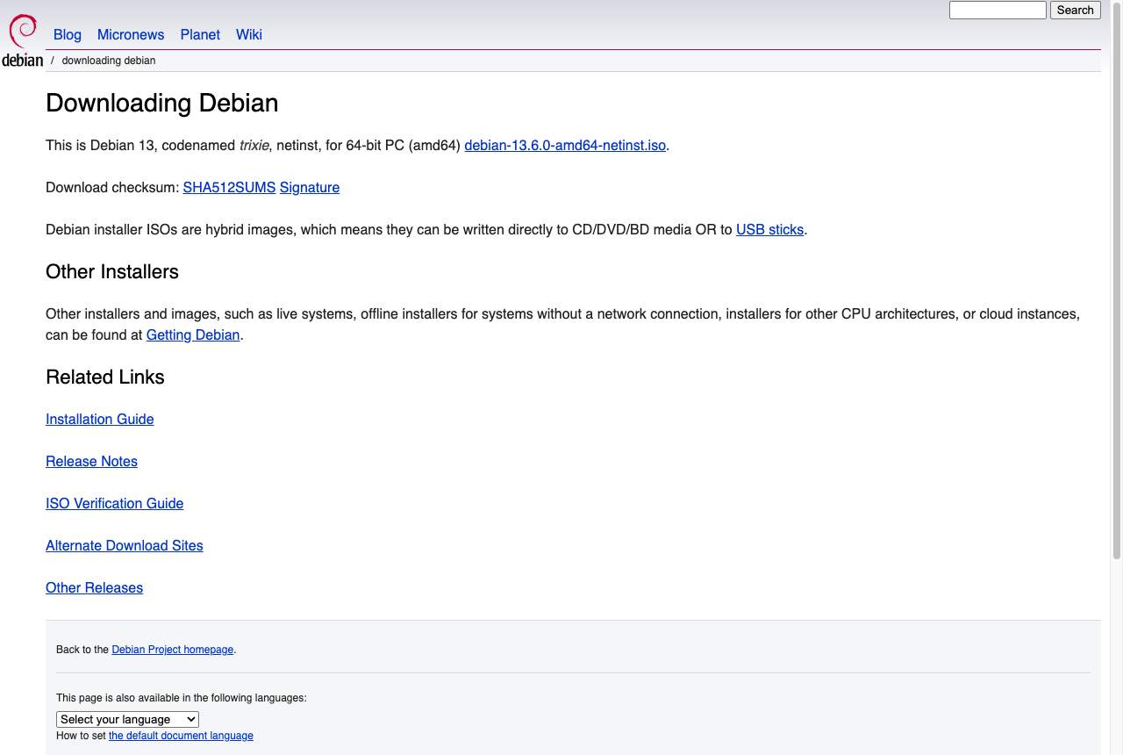The width and height of the screenshot is (1123, 755).
Task: Click the 'downloading debian' breadcrumb text
Action: tap(109, 61)
